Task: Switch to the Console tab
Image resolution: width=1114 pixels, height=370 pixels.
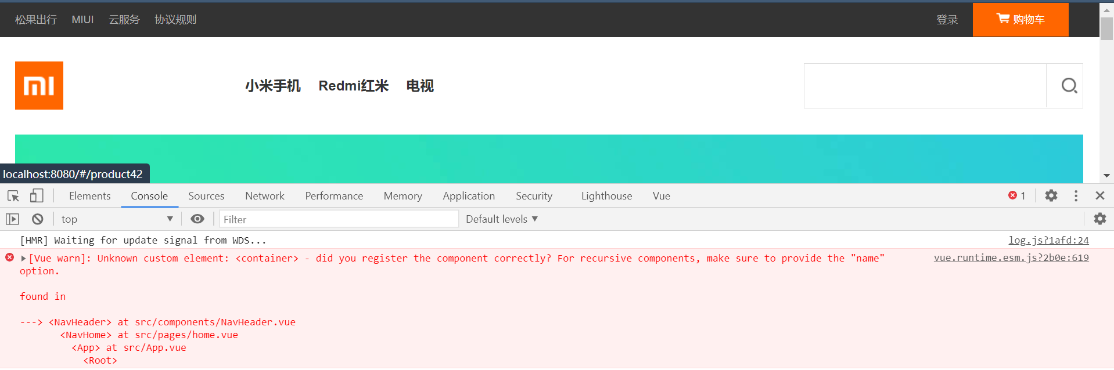Action: [149, 196]
